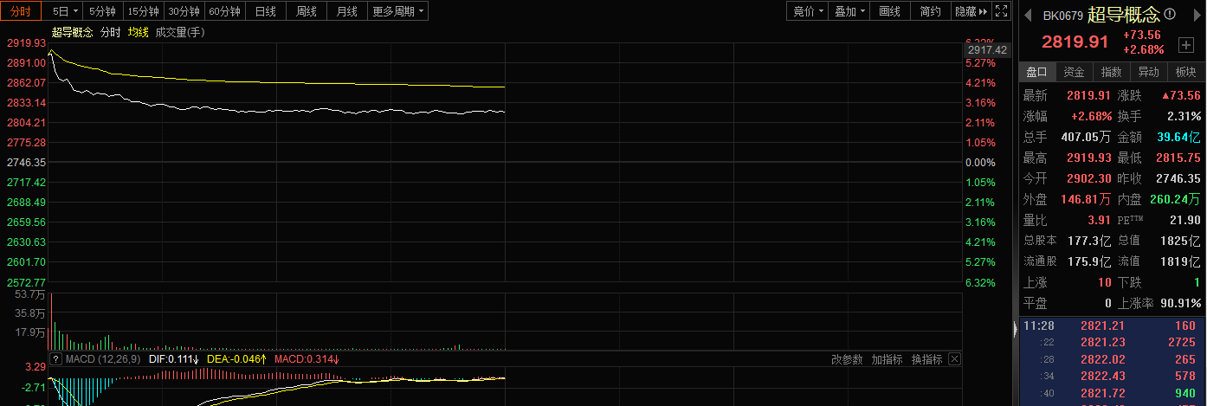Click 改参数 to edit MACD parameters
This screenshot has height=406, width=1207.
coord(847,359)
